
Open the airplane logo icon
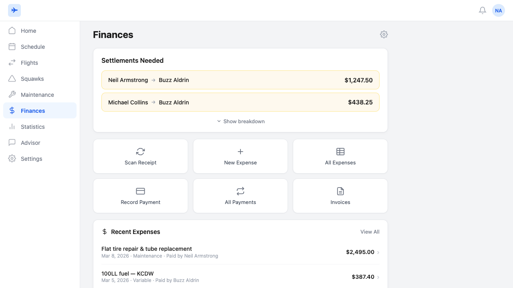[14, 10]
